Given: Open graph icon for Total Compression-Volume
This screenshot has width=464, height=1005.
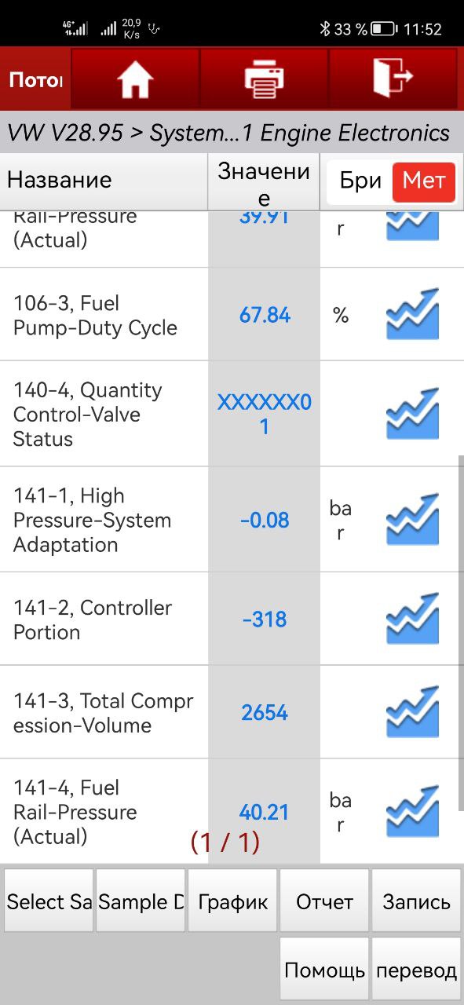Looking at the screenshot, I should [x=412, y=712].
